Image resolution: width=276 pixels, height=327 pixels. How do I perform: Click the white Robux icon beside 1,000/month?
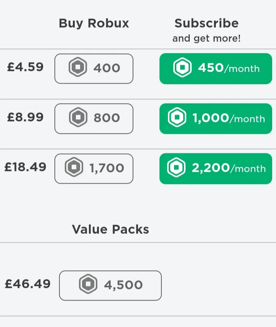[x=177, y=117]
